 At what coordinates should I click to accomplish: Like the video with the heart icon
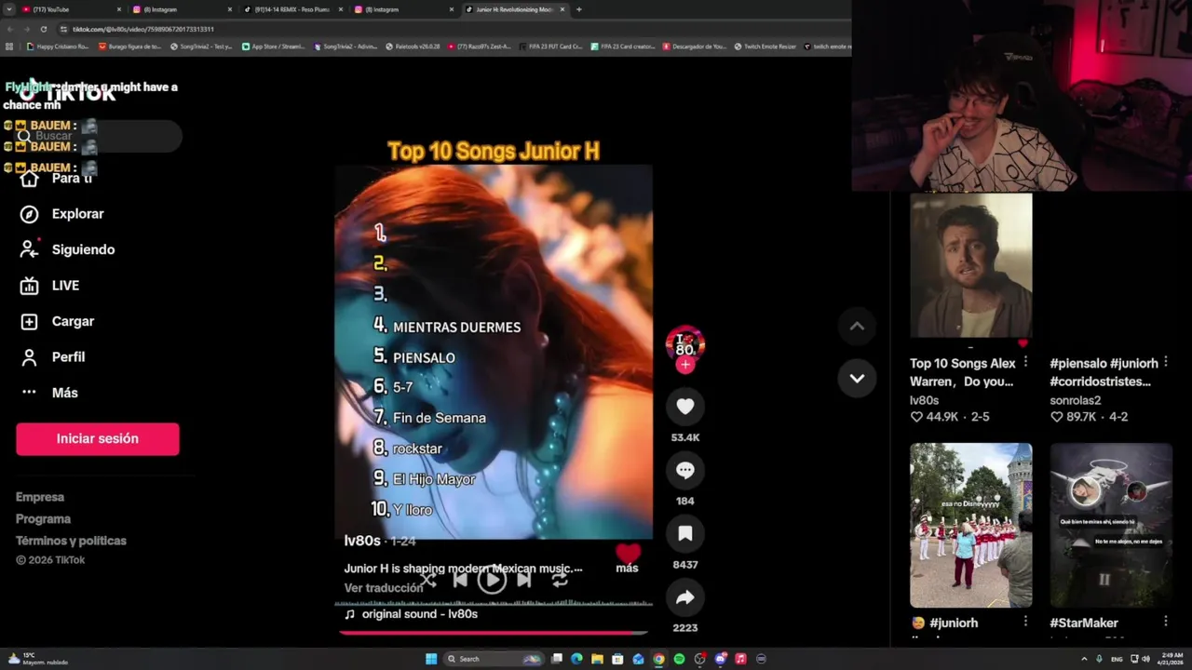(684, 407)
